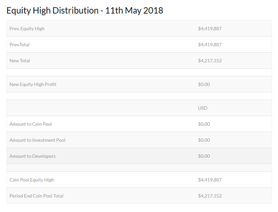Click the Amount to Developers $0.00 value
Image resolution: width=278 pixels, height=212 pixels.
click(x=204, y=156)
